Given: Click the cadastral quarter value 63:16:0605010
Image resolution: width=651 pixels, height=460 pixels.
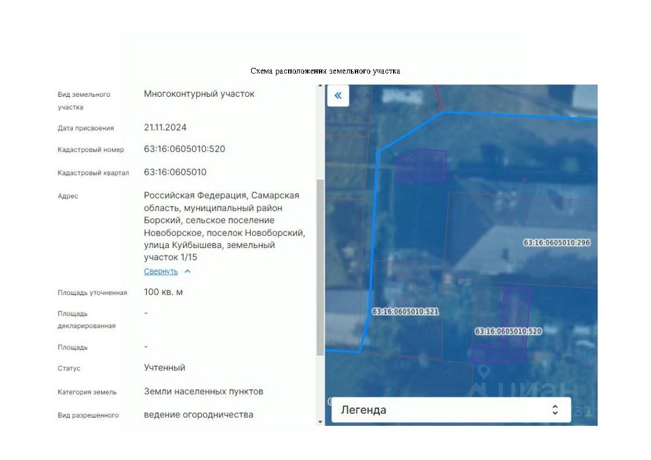Looking at the screenshot, I should click(175, 172).
